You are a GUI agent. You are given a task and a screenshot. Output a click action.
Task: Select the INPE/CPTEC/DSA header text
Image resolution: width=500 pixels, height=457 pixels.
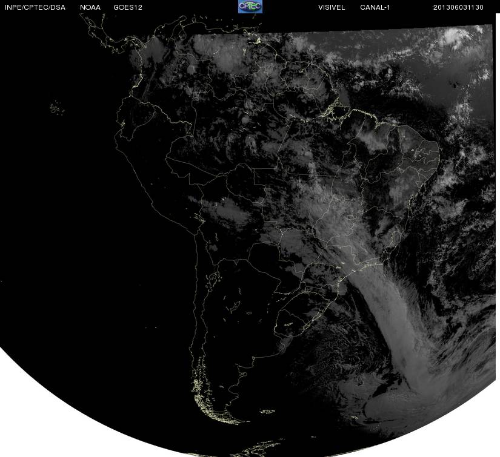(35, 7)
